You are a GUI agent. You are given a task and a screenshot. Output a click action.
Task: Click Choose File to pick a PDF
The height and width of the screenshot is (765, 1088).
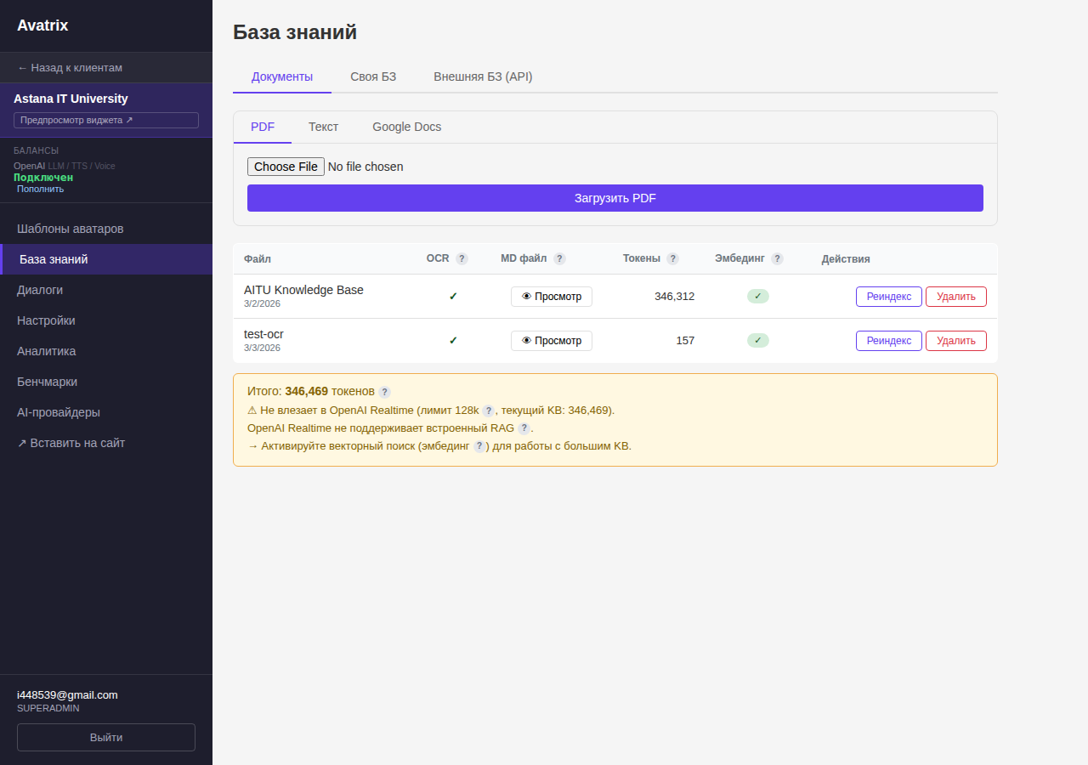[286, 167]
